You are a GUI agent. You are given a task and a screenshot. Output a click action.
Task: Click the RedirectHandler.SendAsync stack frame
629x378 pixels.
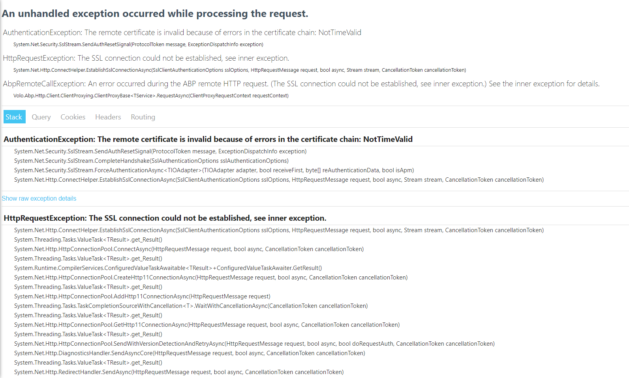[179, 372]
